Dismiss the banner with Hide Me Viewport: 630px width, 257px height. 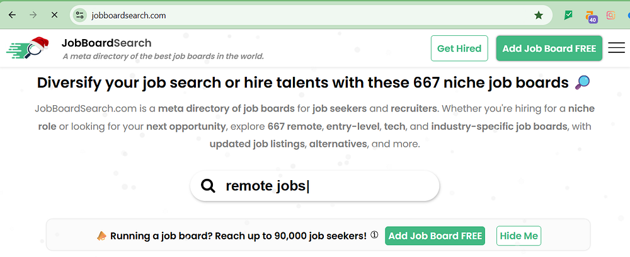pos(518,236)
